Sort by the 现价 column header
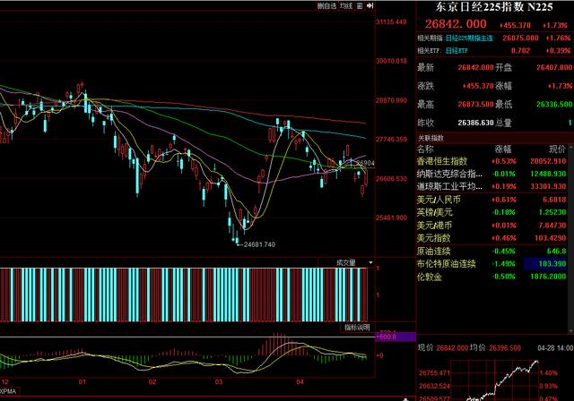Image resolution: width=574 pixels, height=401 pixels. (x=557, y=149)
